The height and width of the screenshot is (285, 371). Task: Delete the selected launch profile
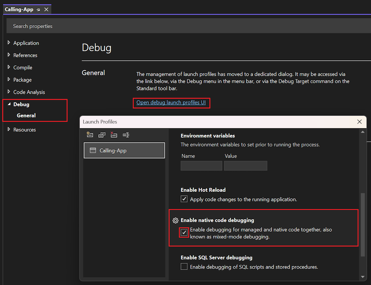coord(114,135)
